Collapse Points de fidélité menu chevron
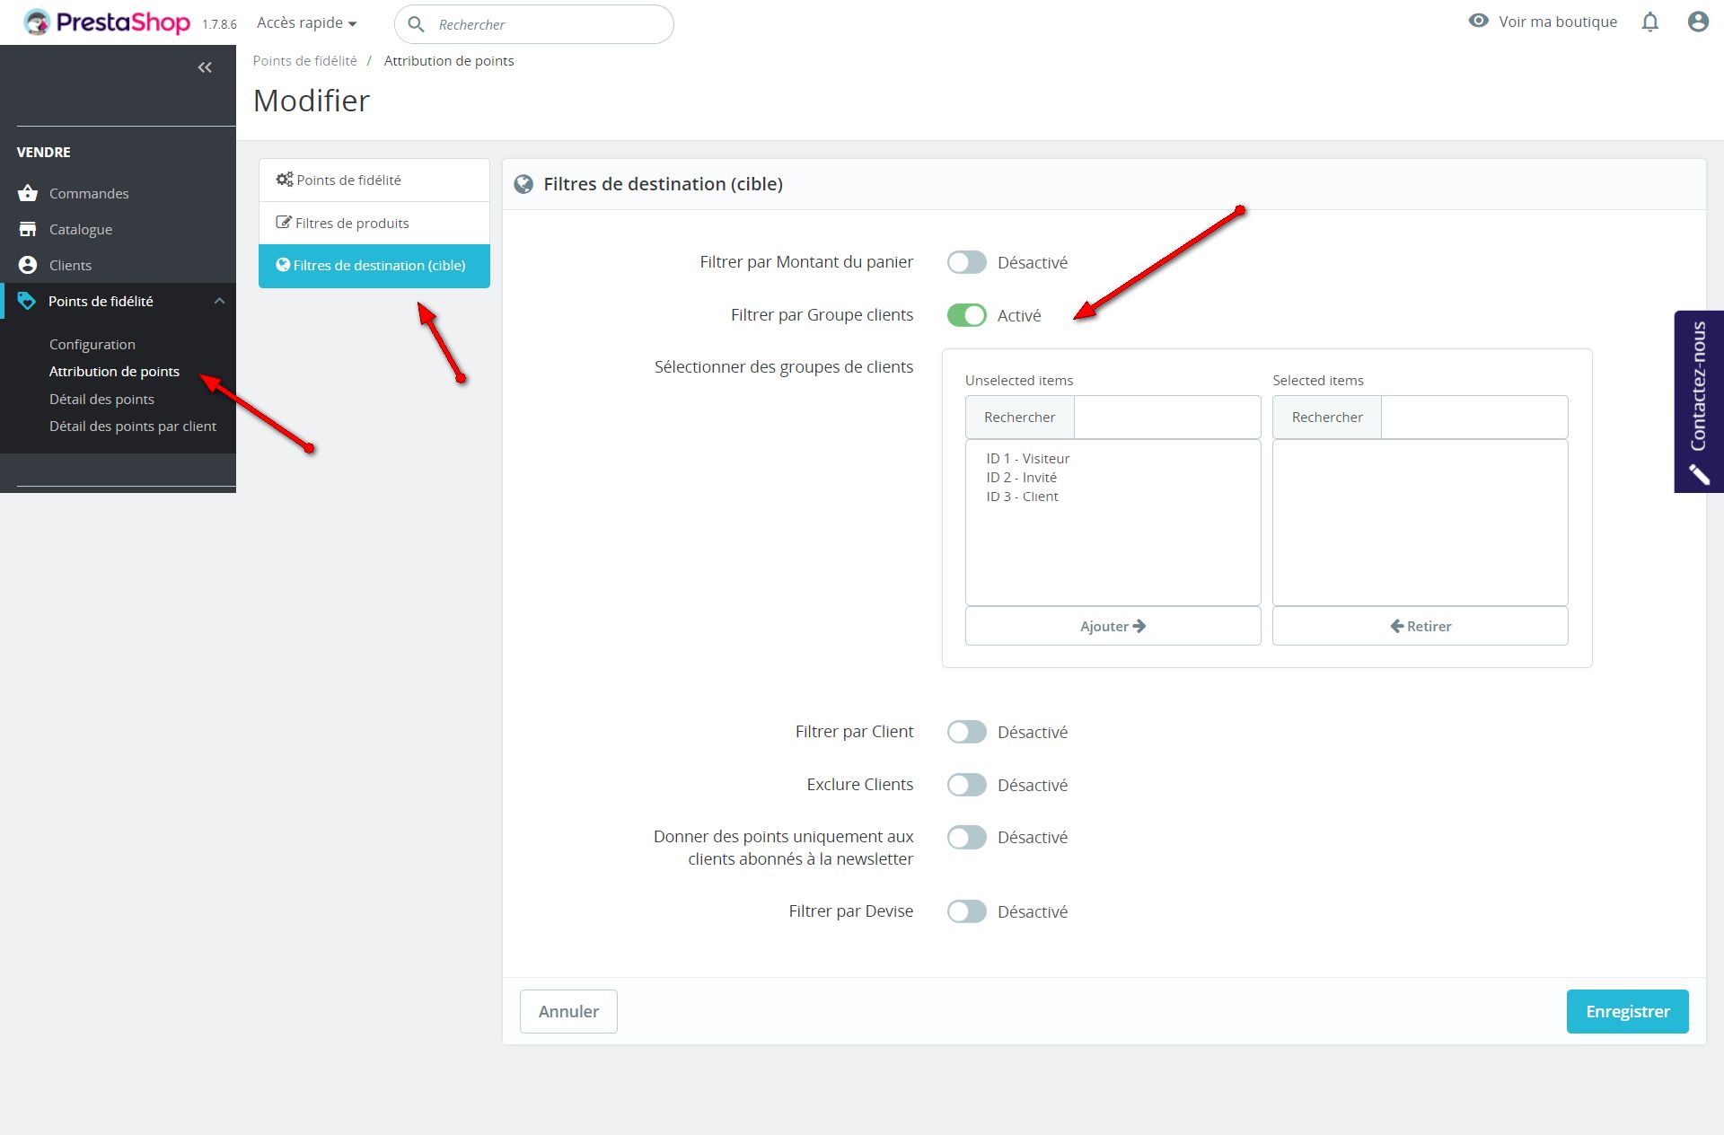The width and height of the screenshot is (1724, 1135). click(219, 301)
